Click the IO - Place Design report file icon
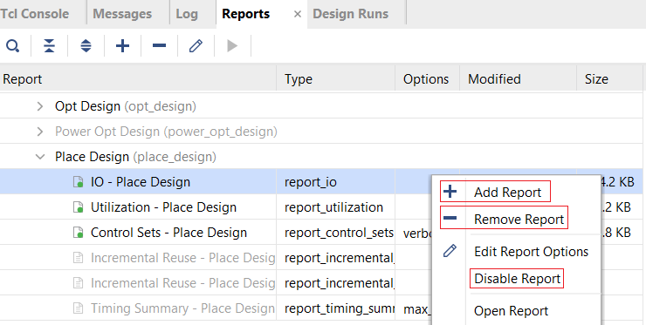Screen dimensions: 646x325 pos(79,182)
